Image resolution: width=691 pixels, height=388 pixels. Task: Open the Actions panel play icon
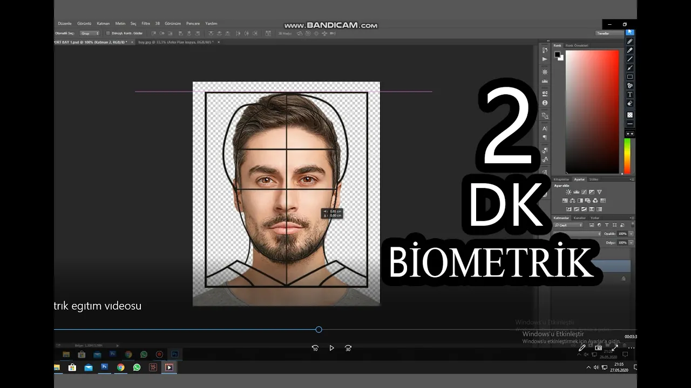click(x=545, y=59)
